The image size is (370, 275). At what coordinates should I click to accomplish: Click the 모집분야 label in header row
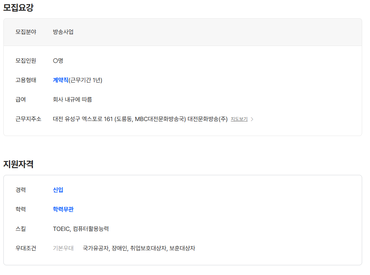point(26,32)
